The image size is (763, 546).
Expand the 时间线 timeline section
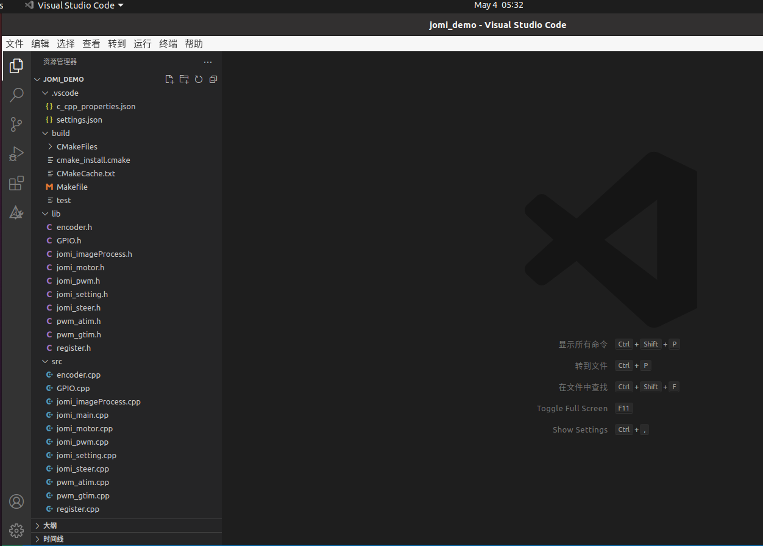tap(126, 539)
